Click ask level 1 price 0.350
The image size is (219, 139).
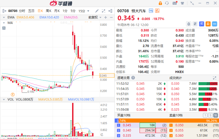(179, 125)
